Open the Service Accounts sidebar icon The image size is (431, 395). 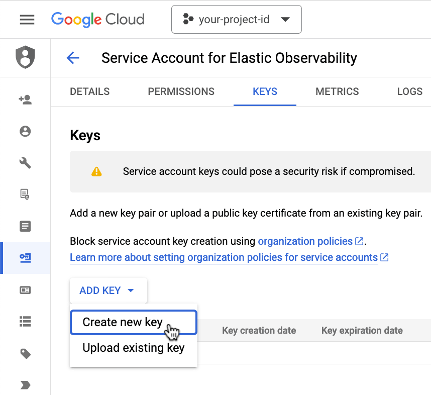point(25,258)
